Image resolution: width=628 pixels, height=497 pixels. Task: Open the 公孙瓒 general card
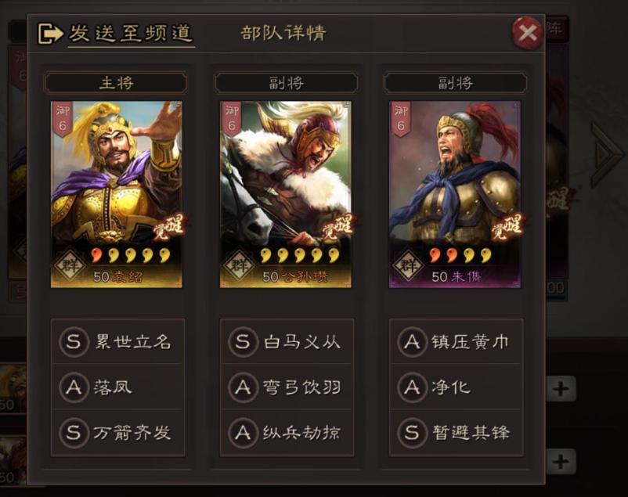pyautogui.click(x=286, y=194)
